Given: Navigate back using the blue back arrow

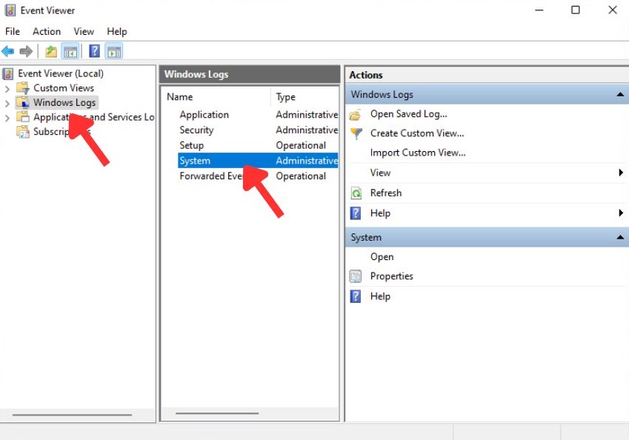Looking at the screenshot, I should point(7,51).
